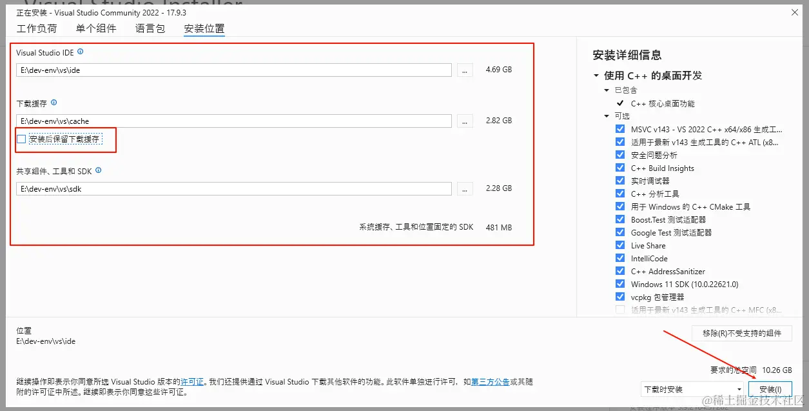Browse for Visual Studio IDE folder
809x411 pixels.
(465, 70)
